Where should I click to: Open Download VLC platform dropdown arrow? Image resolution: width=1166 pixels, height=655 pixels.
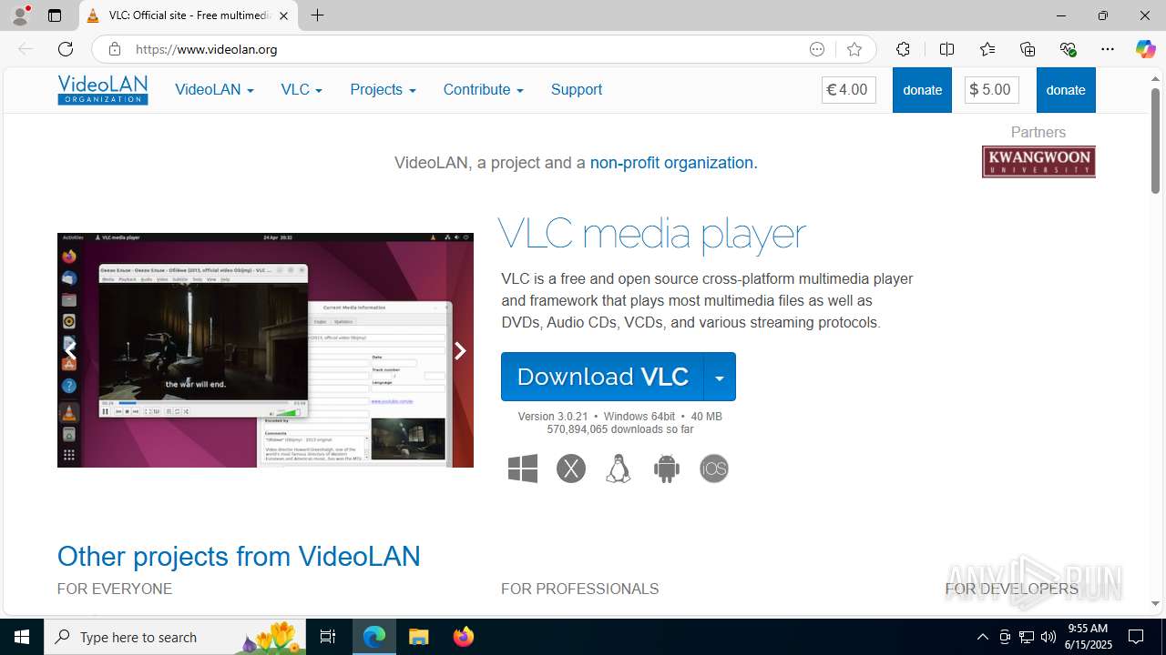[x=720, y=377]
